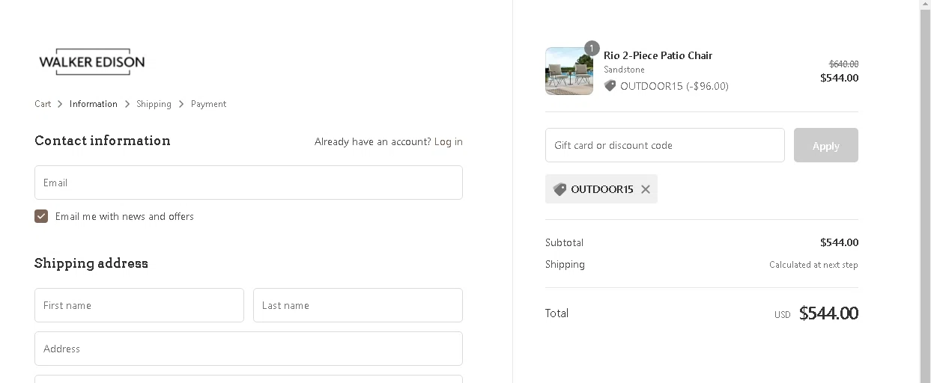Click the Walker Edison logo
This screenshot has width=931, height=383.
91,62
